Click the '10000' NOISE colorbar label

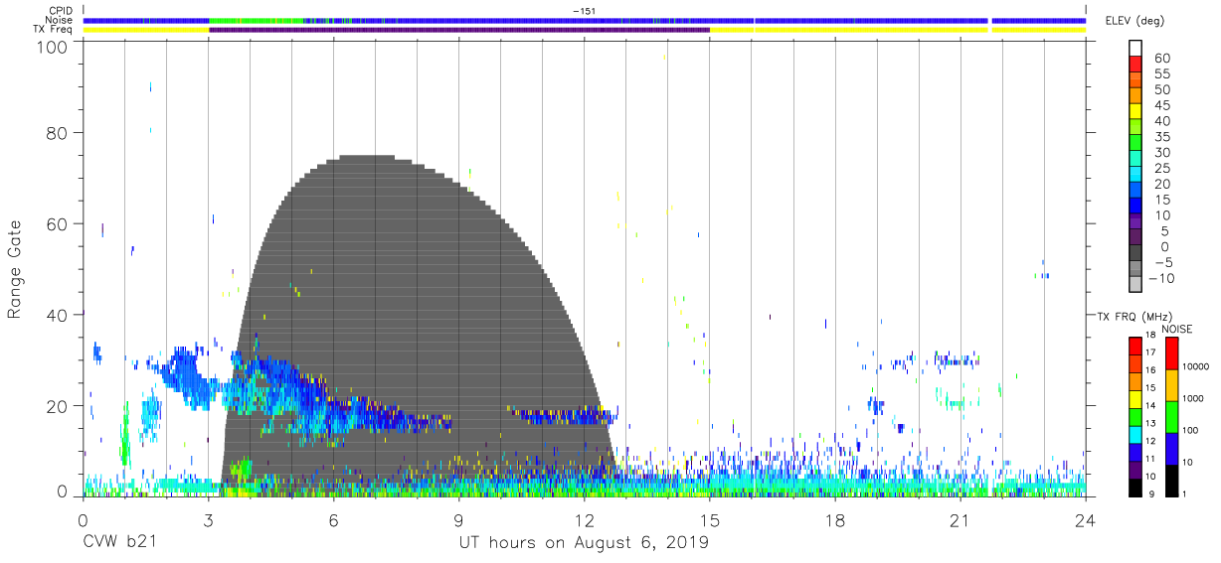1196,367
